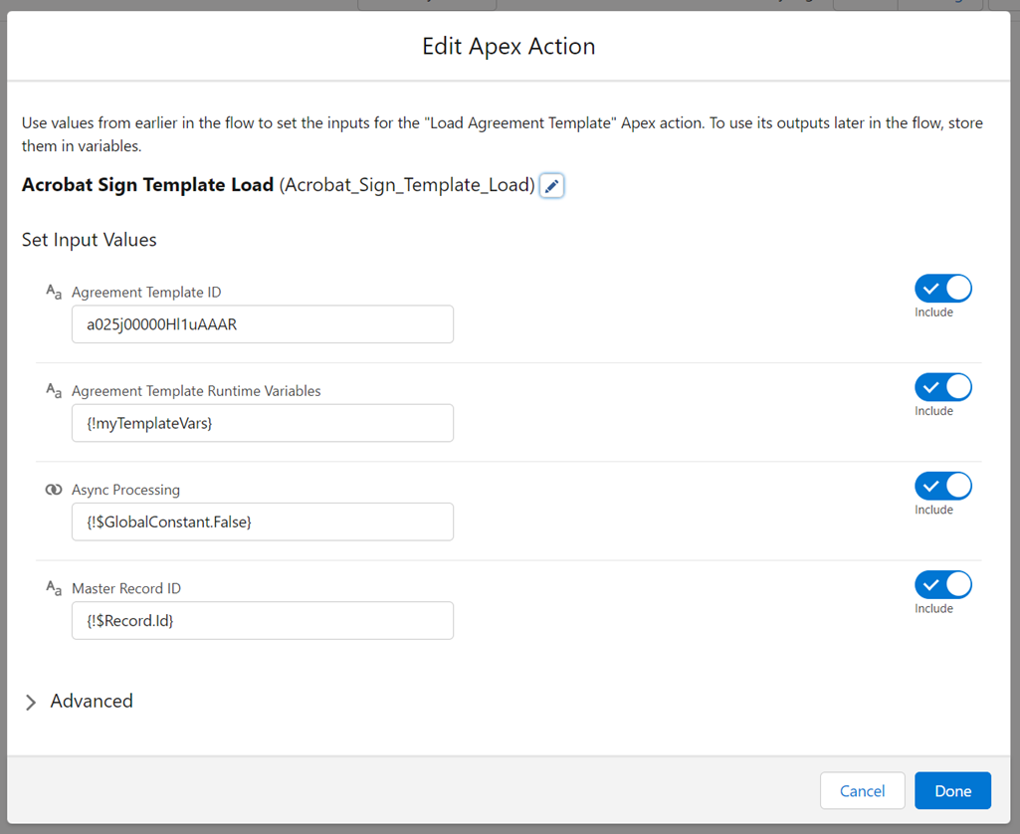Click the {!$GlobalConstant.False} input box
Screen dimensions: 1020x834
(262, 521)
